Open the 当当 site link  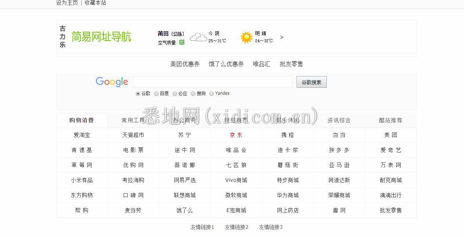[x=339, y=135]
